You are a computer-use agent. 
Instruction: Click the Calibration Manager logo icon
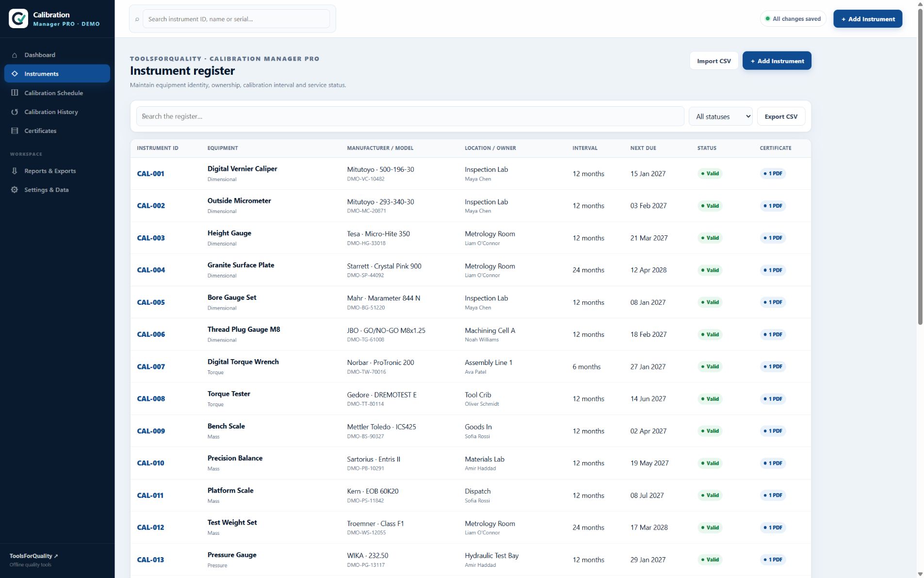point(18,18)
